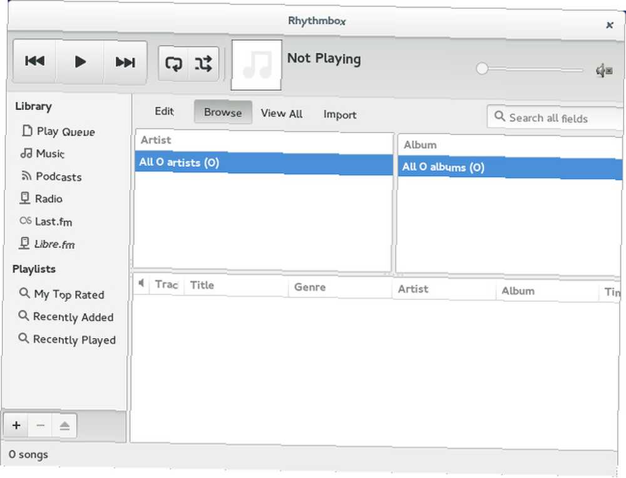Viewport: 626px width, 478px height.
Task: Select the Libre.fm source icon
Action: (24, 243)
